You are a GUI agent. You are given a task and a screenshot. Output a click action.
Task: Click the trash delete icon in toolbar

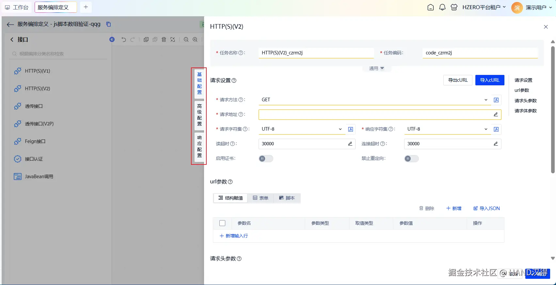pos(164,39)
